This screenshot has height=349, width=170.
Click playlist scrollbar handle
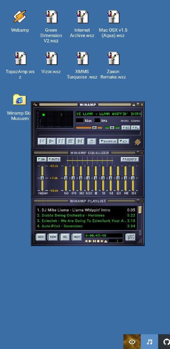(140, 210)
